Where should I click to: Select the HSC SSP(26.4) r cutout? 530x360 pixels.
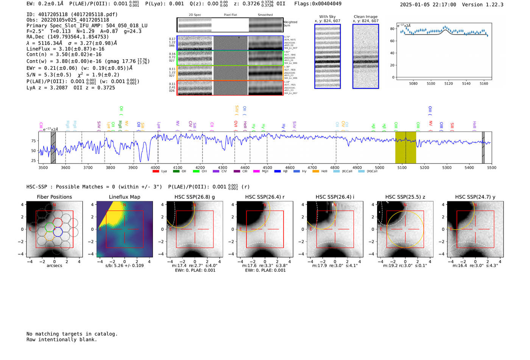click(265, 229)
